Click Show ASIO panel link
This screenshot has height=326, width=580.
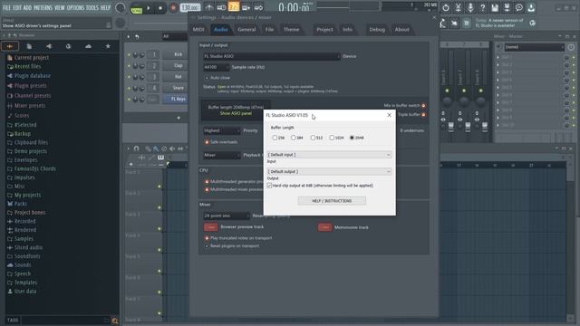(x=236, y=113)
